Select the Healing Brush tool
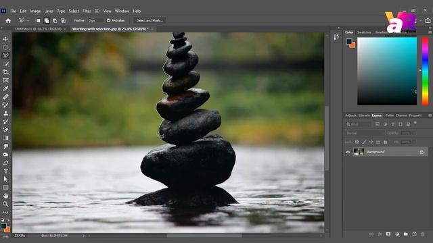This screenshot has height=243, width=433. [x=5, y=97]
